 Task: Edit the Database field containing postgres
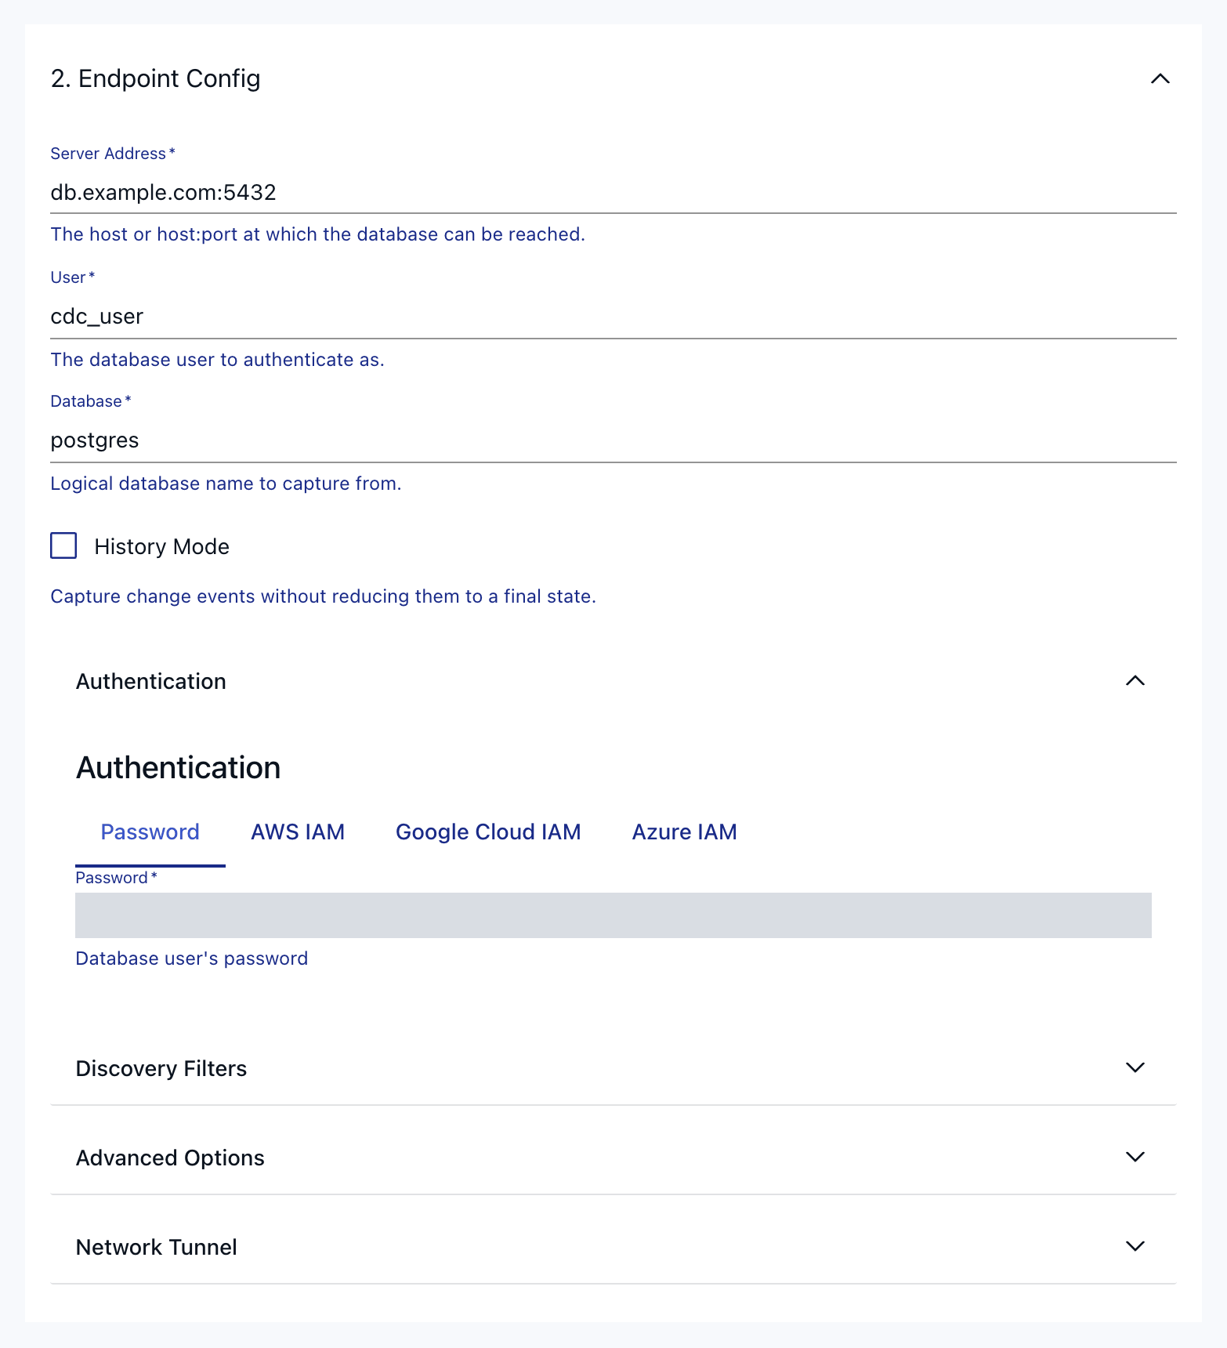613,440
